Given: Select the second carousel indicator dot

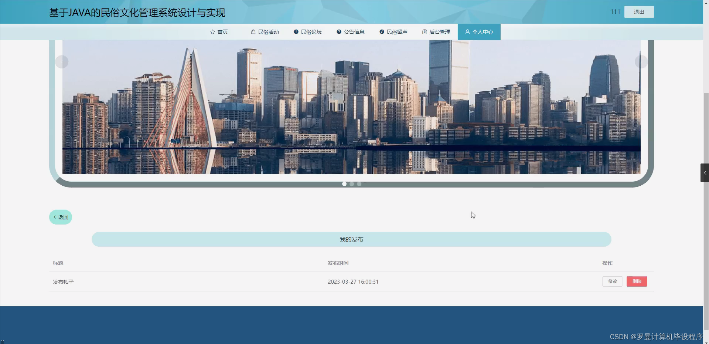Looking at the screenshot, I should pos(351,184).
